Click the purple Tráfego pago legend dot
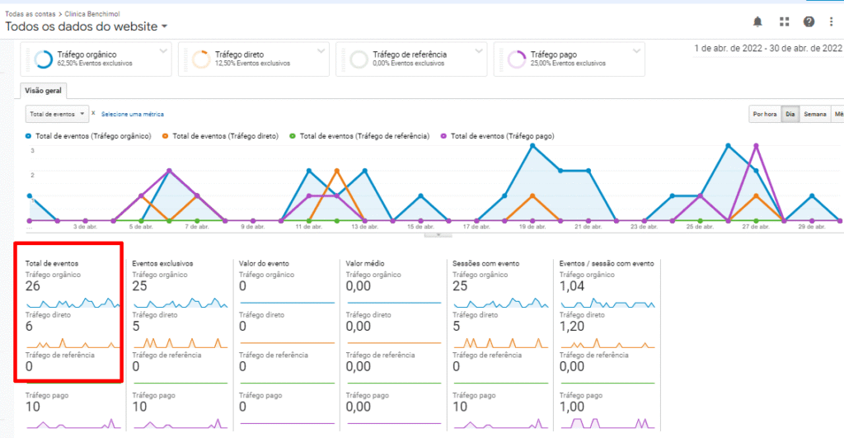844x438 pixels. point(444,135)
